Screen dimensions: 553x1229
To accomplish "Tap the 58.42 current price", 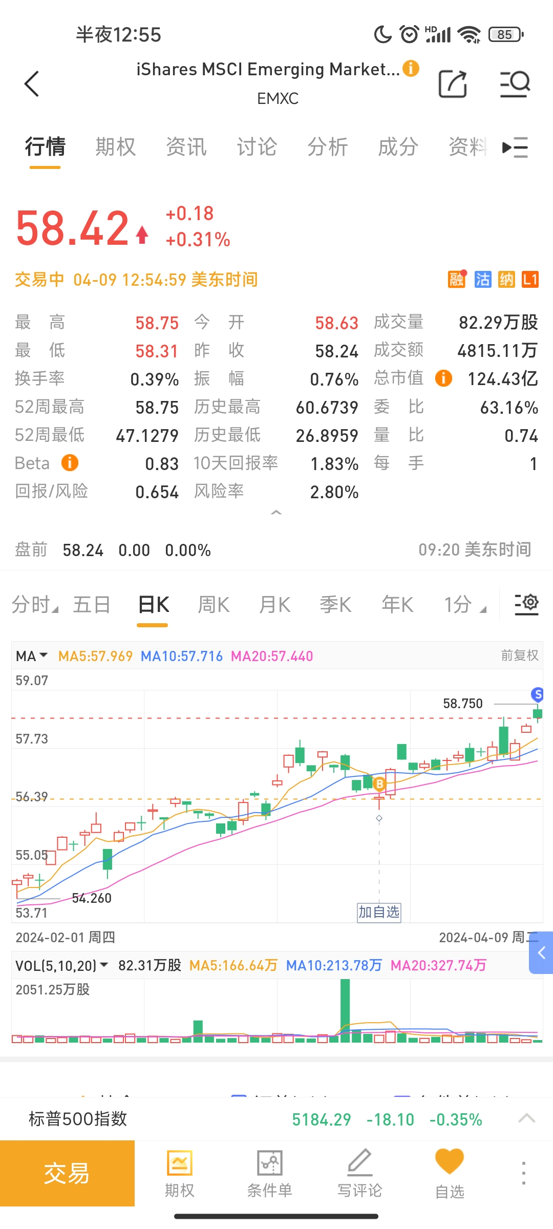I will pos(72,228).
